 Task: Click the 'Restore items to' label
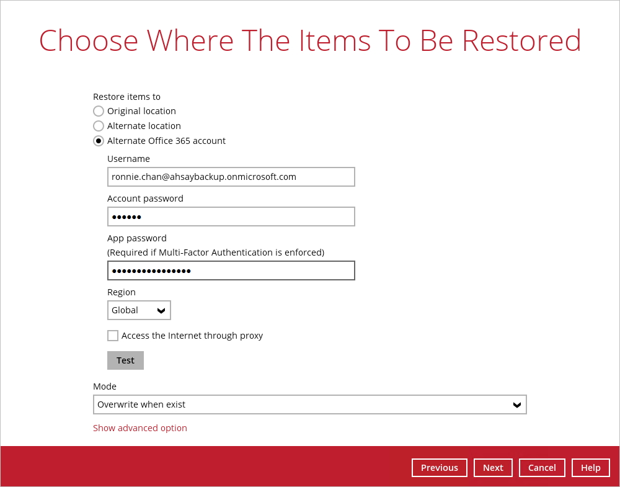coord(126,97)
